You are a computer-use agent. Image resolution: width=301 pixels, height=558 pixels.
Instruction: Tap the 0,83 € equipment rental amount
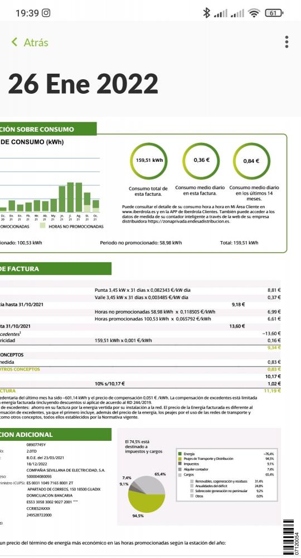click(x=274, y=362)
